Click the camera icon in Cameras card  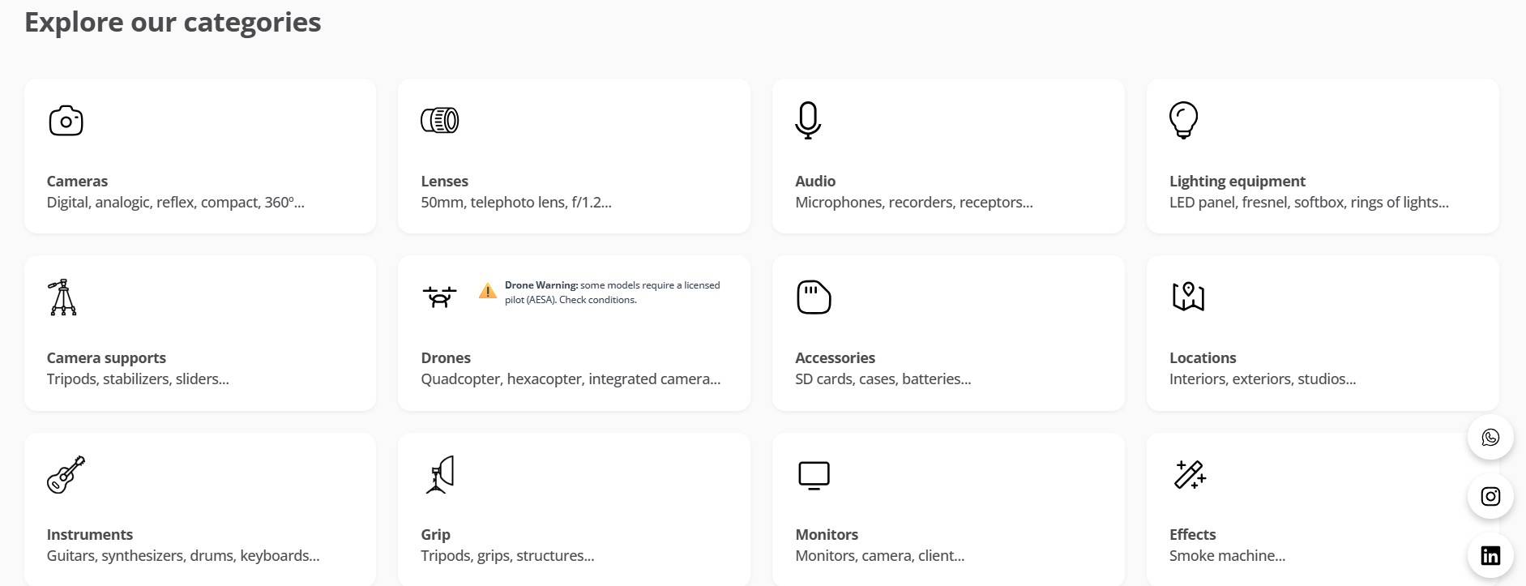click(x=66, y=121)
